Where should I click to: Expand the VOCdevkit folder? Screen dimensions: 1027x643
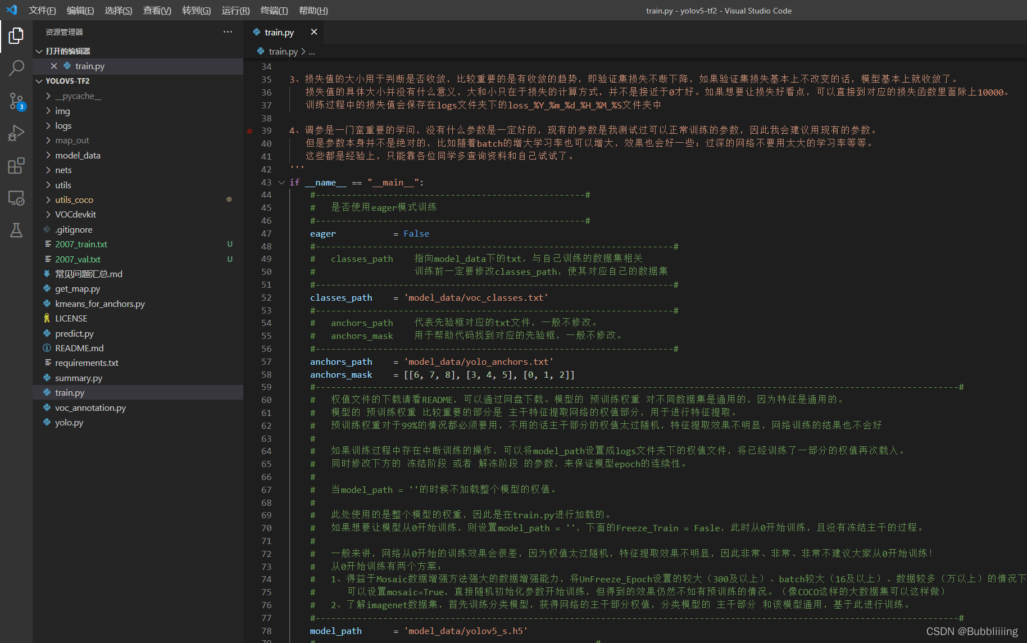click(x=48, y=214)
